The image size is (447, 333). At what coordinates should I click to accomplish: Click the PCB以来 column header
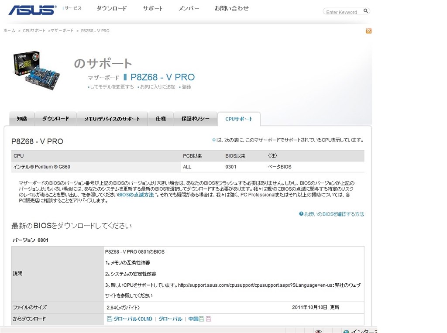pyautogui.click(x=193, y=156)
